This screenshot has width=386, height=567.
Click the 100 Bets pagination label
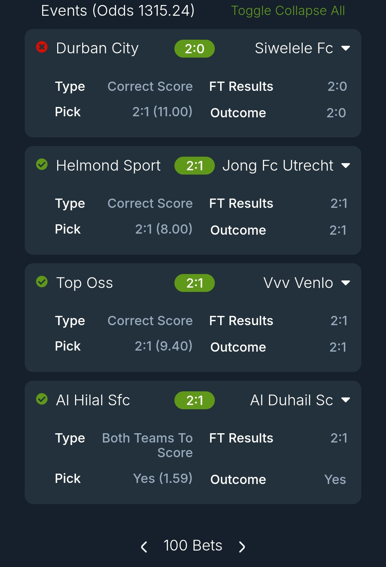click(193, 546)
